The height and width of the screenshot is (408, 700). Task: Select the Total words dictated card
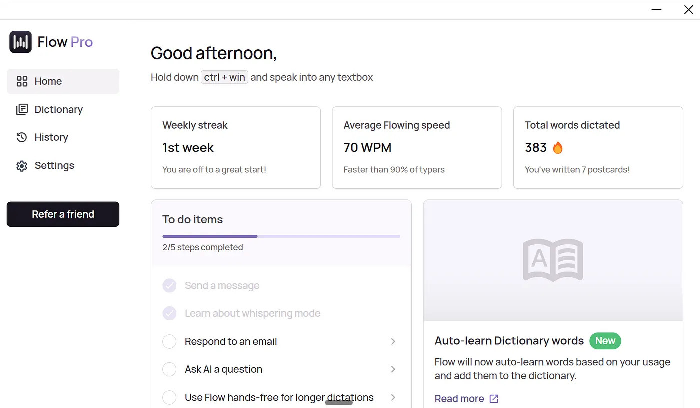(598, 147)
